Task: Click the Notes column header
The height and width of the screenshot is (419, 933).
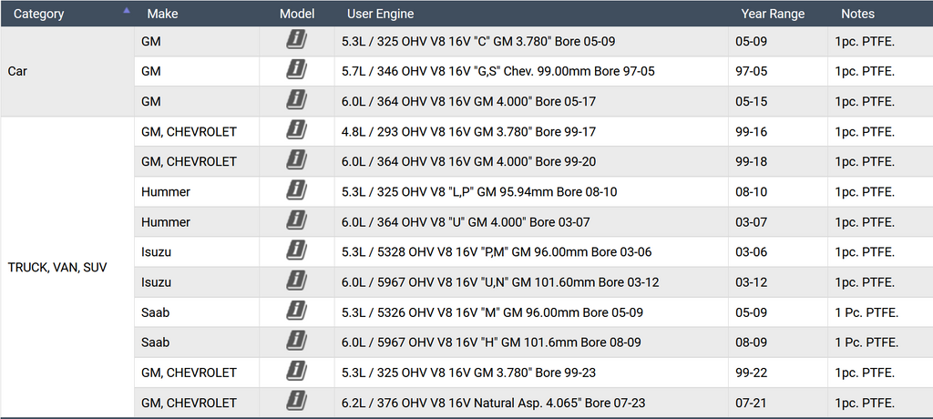Action: pyautogui.click(x=857, y=14)
